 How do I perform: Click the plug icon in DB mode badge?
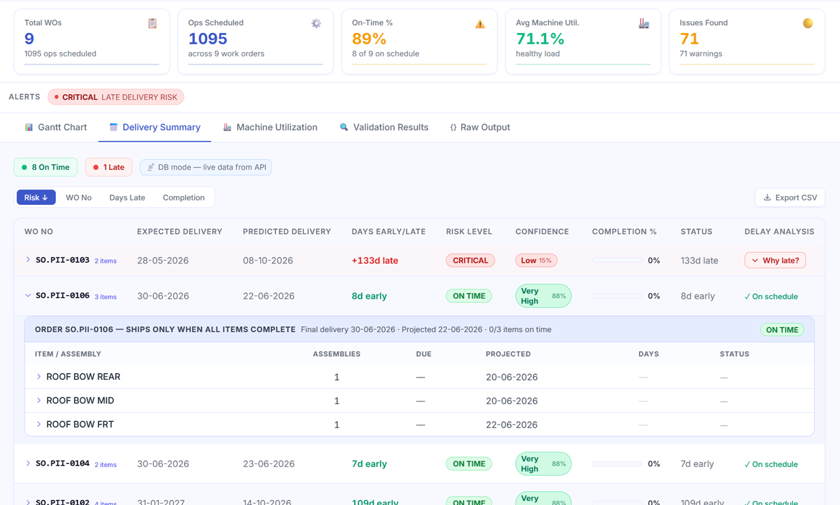(150, 167)
